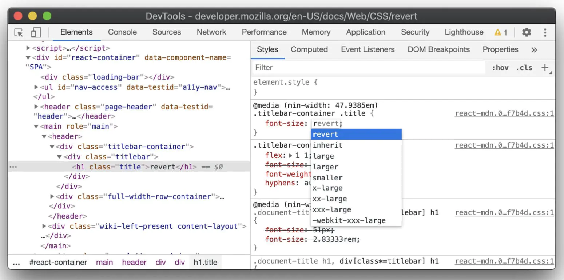Toggle the .cls class editor
The image size is (564, 280).
tap(524, 68)
